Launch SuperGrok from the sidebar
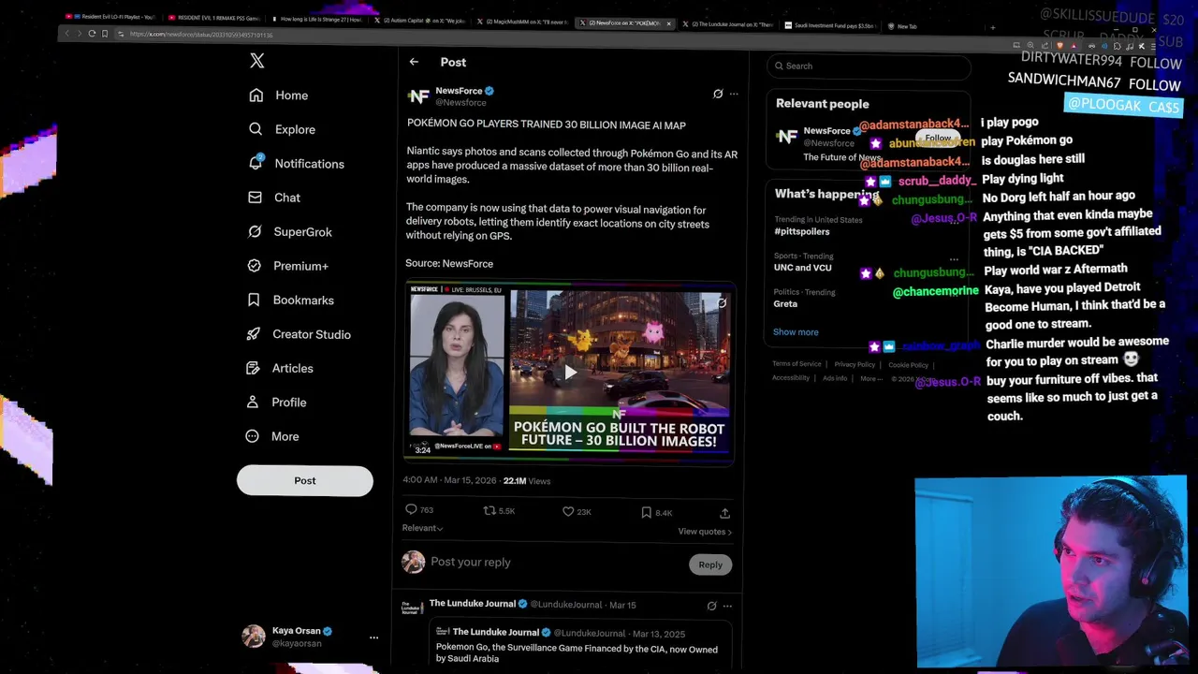This screenshot has height=674, width=1198. (x=289, y=232)
